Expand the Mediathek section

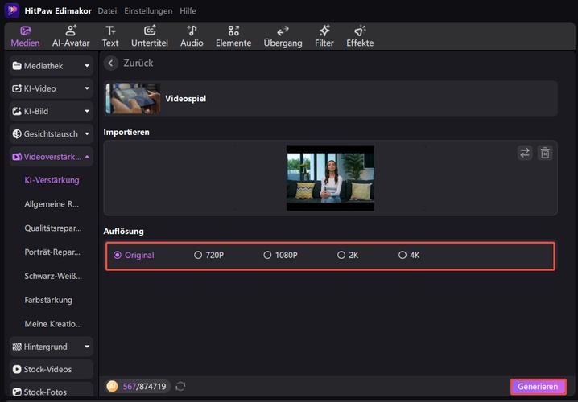[x=52, y=66]
